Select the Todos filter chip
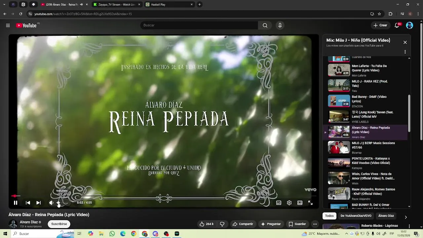The image size is (423, 238). tap(329, 216)
